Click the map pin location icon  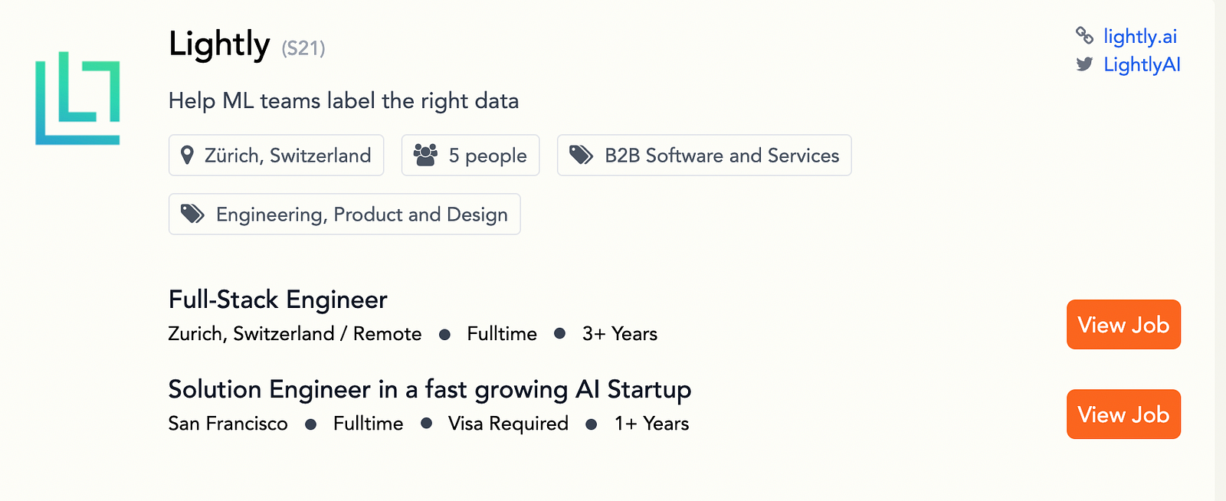coord(187,156)
